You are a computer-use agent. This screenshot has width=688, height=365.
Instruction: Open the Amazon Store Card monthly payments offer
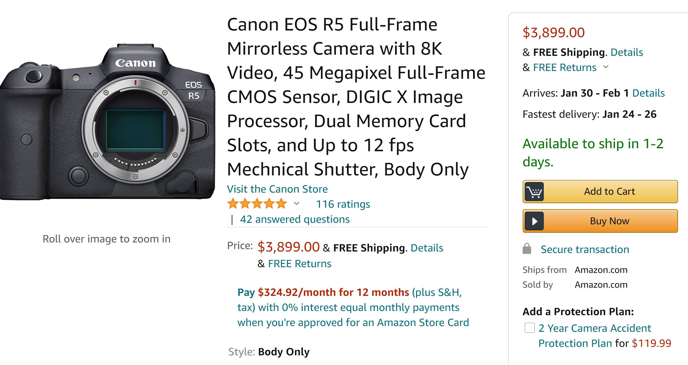coord(353,307)
